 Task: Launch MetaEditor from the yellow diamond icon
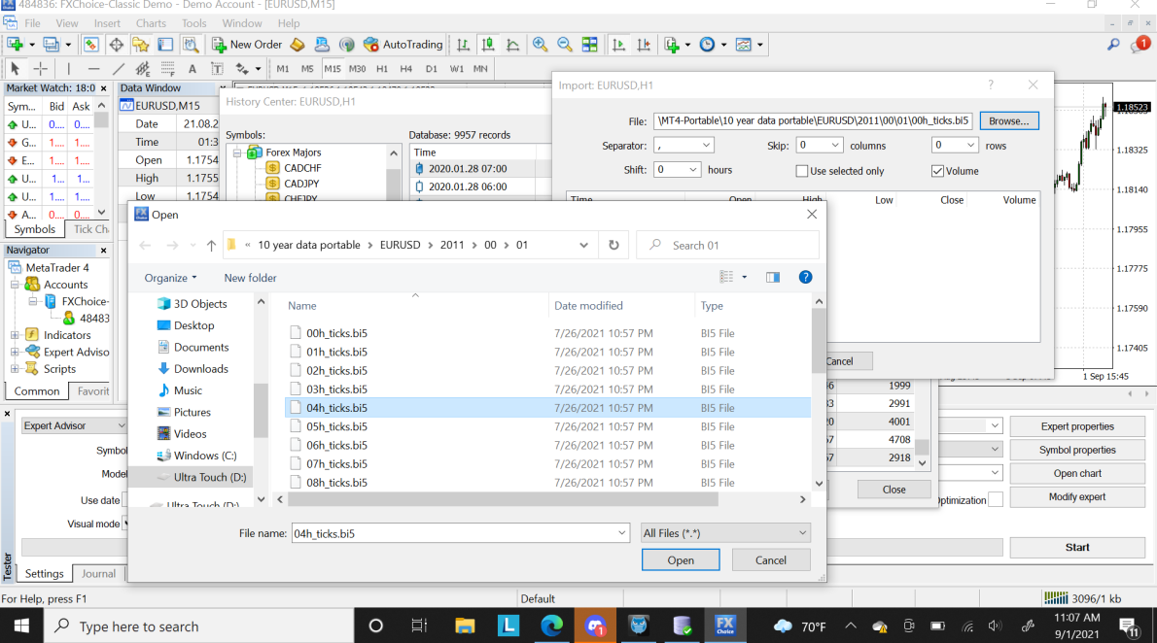(298, 45)
